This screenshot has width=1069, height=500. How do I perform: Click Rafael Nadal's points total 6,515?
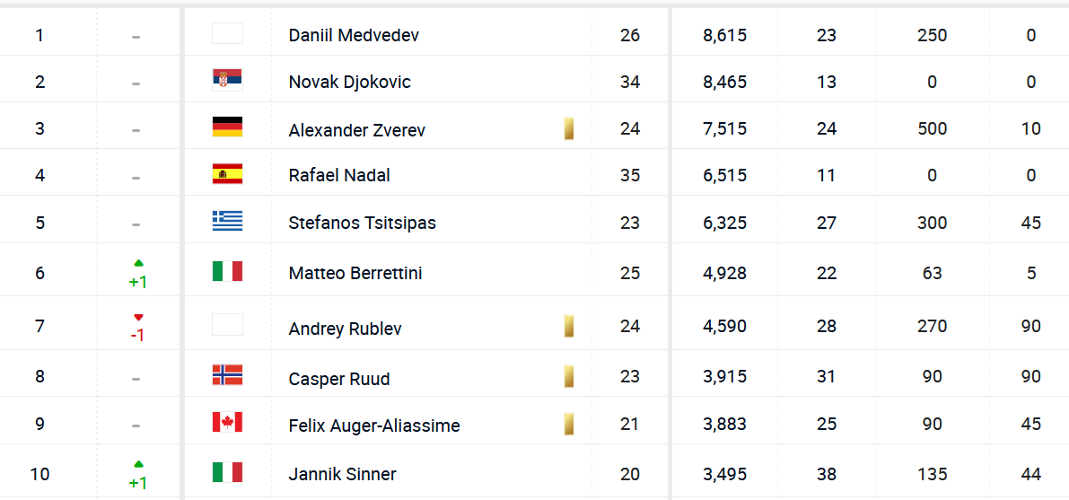click(725, 175)
